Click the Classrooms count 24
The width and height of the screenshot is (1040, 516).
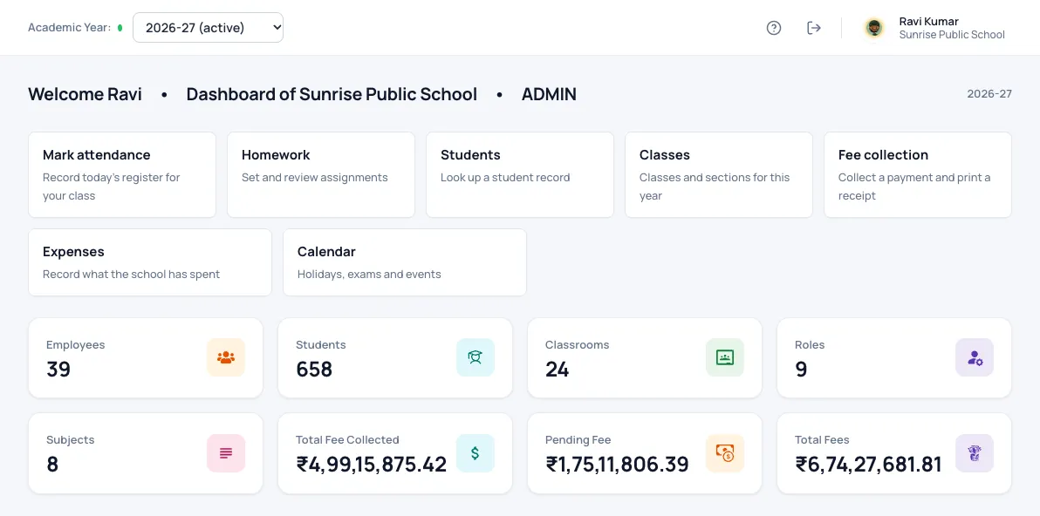point(558,369)
